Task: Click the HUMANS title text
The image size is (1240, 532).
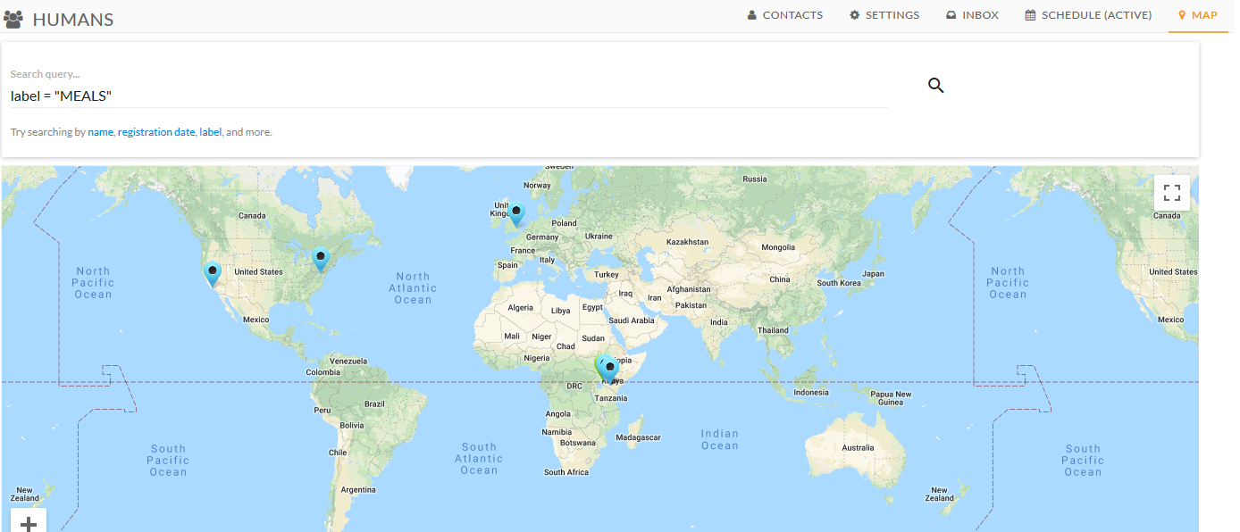Action: [x=73, y=19]
